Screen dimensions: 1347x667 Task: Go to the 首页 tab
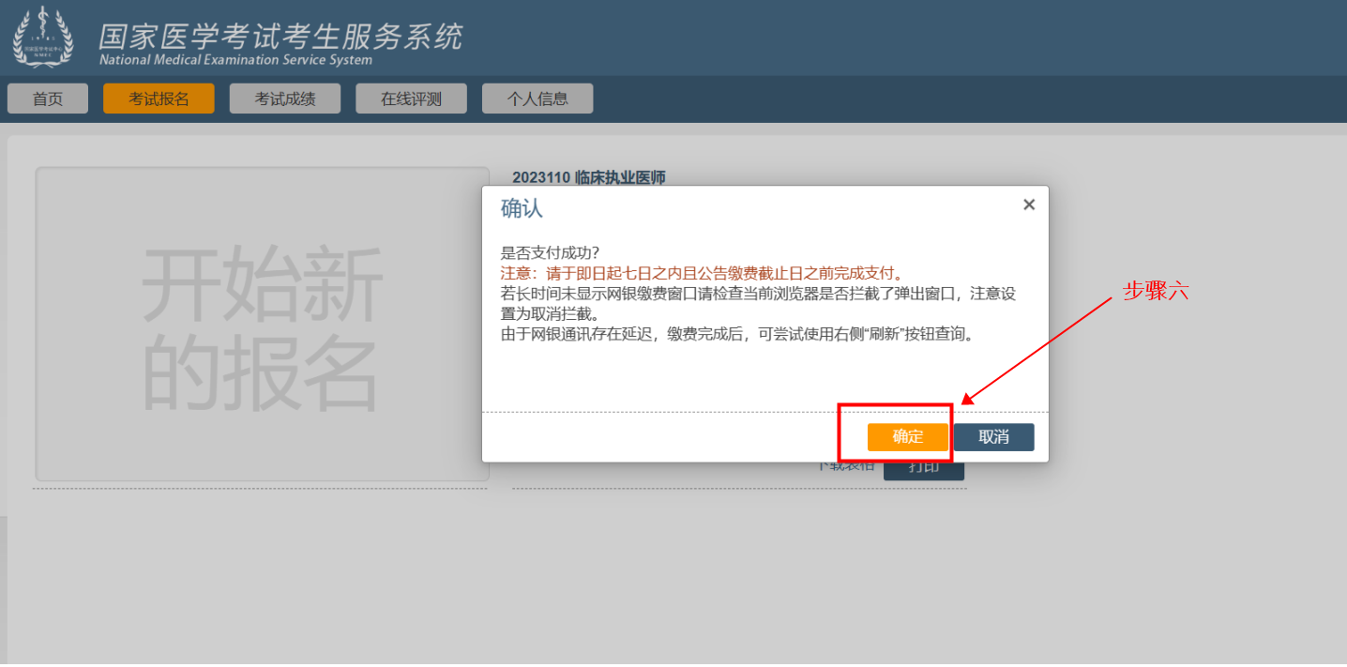click(x=48, y=99)
